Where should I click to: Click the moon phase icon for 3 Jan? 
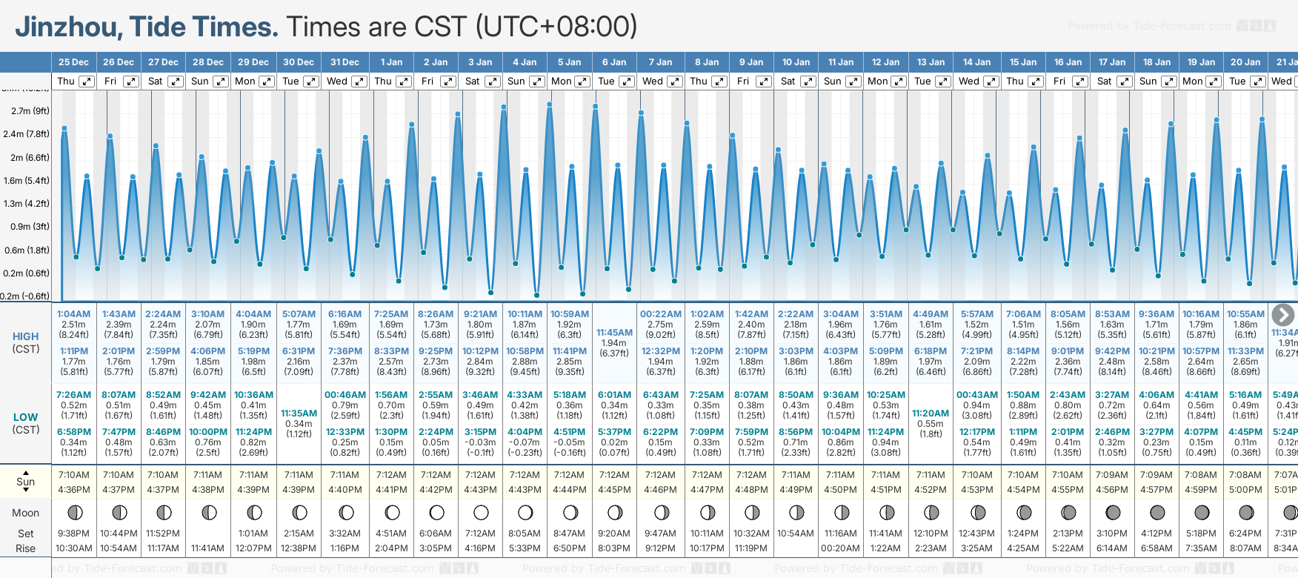481,512
